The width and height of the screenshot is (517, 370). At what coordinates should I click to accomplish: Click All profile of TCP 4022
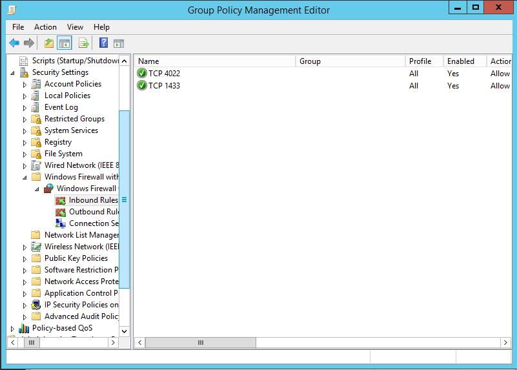pos(414,74)
